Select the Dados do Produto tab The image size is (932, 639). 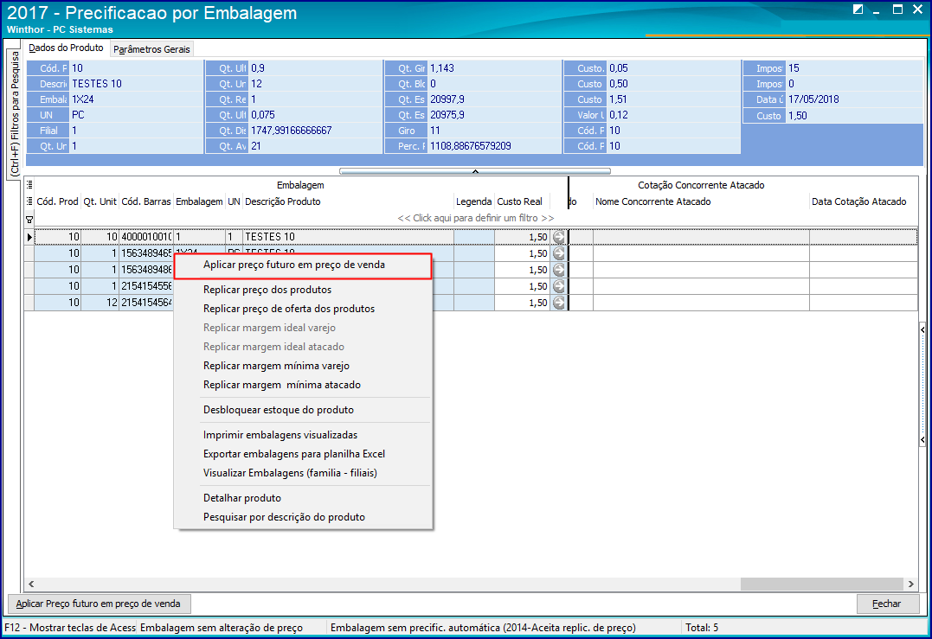[66, 48]
